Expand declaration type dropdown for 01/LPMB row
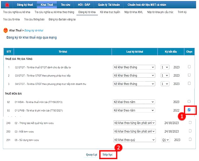Viewport: 199px width, 161px height. point(134,110)
